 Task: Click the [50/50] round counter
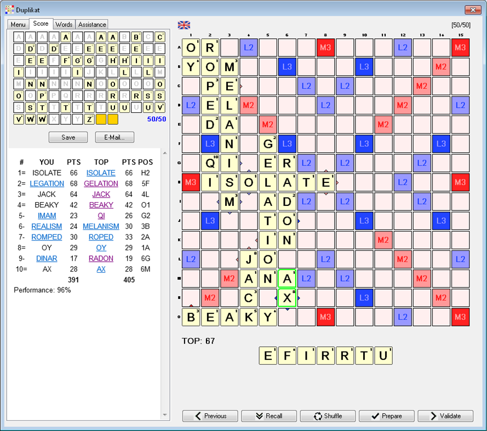click(x=461, y=25)
